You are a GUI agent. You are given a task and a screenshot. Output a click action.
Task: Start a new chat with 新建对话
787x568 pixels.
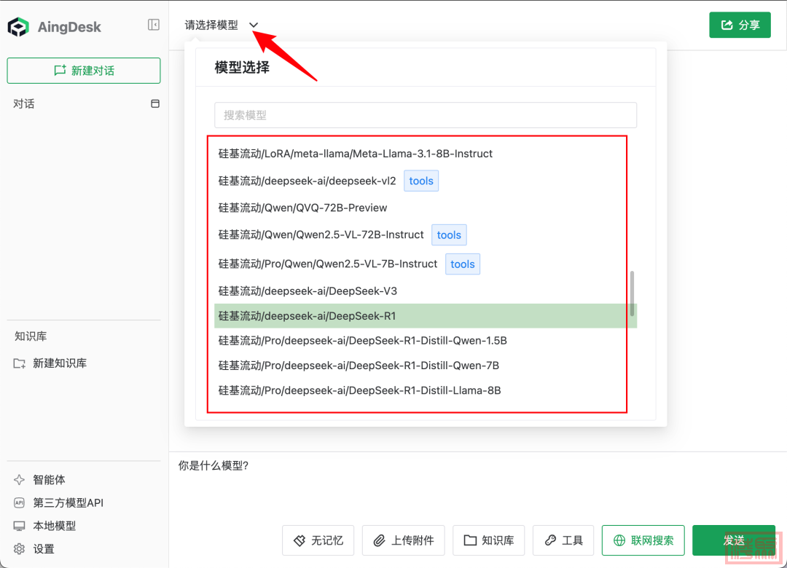coord(84,70)
